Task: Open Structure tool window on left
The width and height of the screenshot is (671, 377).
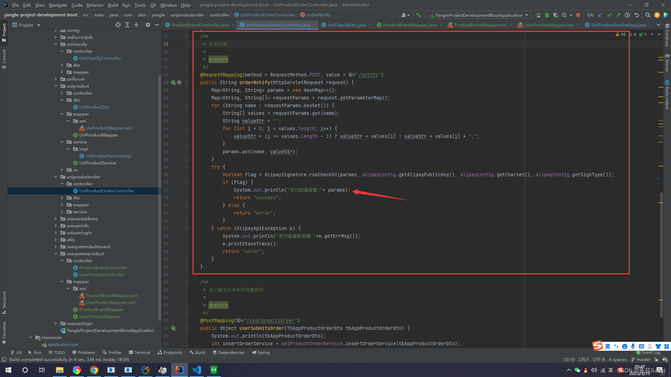Action: coord(4,302)
